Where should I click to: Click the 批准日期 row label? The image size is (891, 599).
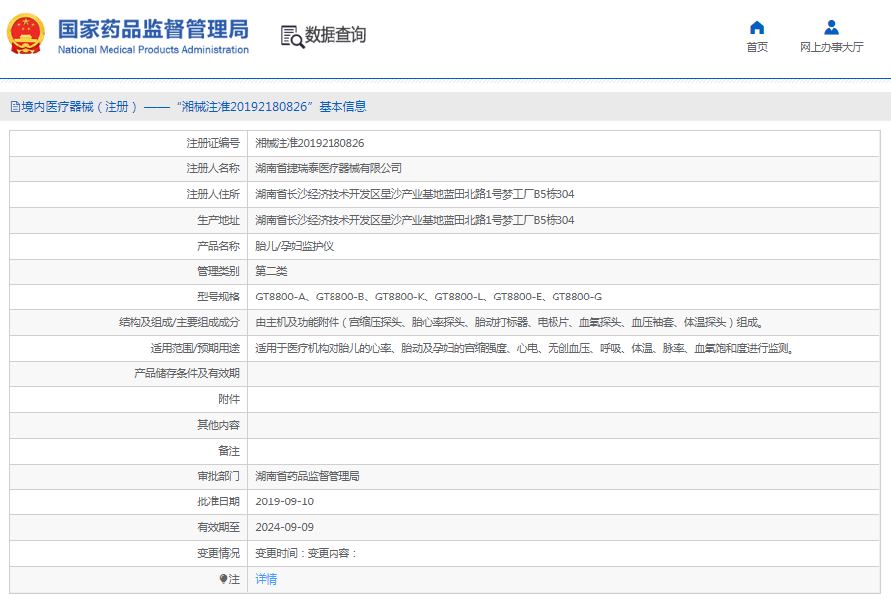tap(218, 501)
